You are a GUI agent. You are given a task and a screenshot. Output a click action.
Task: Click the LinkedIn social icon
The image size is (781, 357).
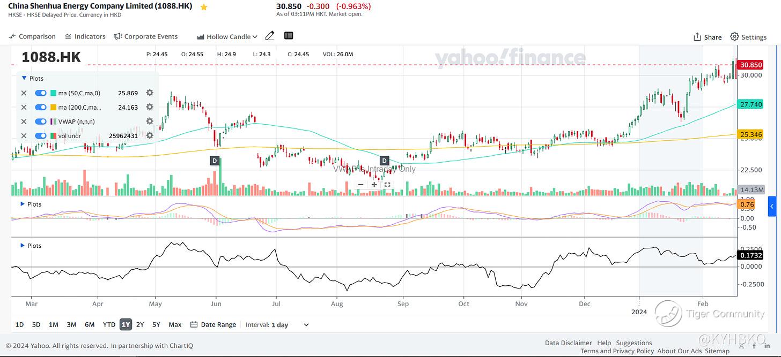coord(766,346)
